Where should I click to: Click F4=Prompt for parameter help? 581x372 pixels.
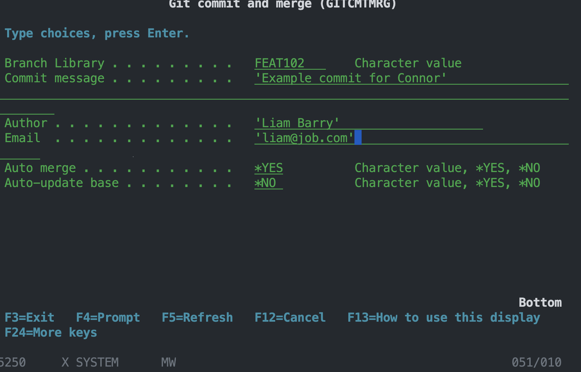[108, 317]
